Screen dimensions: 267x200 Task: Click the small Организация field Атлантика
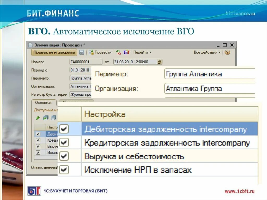(81, 86)
